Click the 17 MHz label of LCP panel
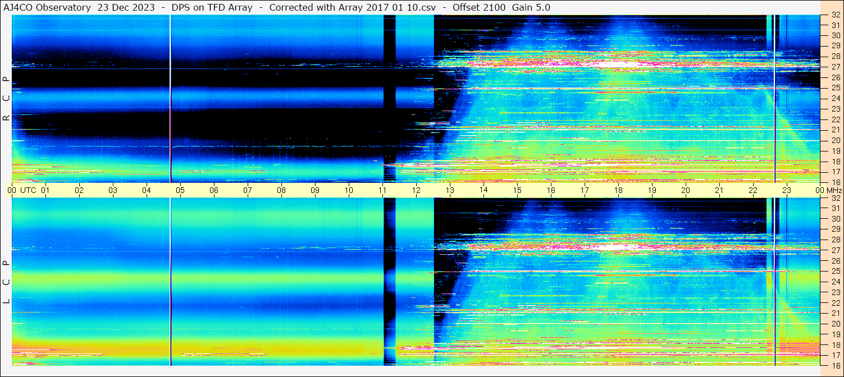This screenshot has width=844, height=377. pyautogui.click(x=835, y=355)
